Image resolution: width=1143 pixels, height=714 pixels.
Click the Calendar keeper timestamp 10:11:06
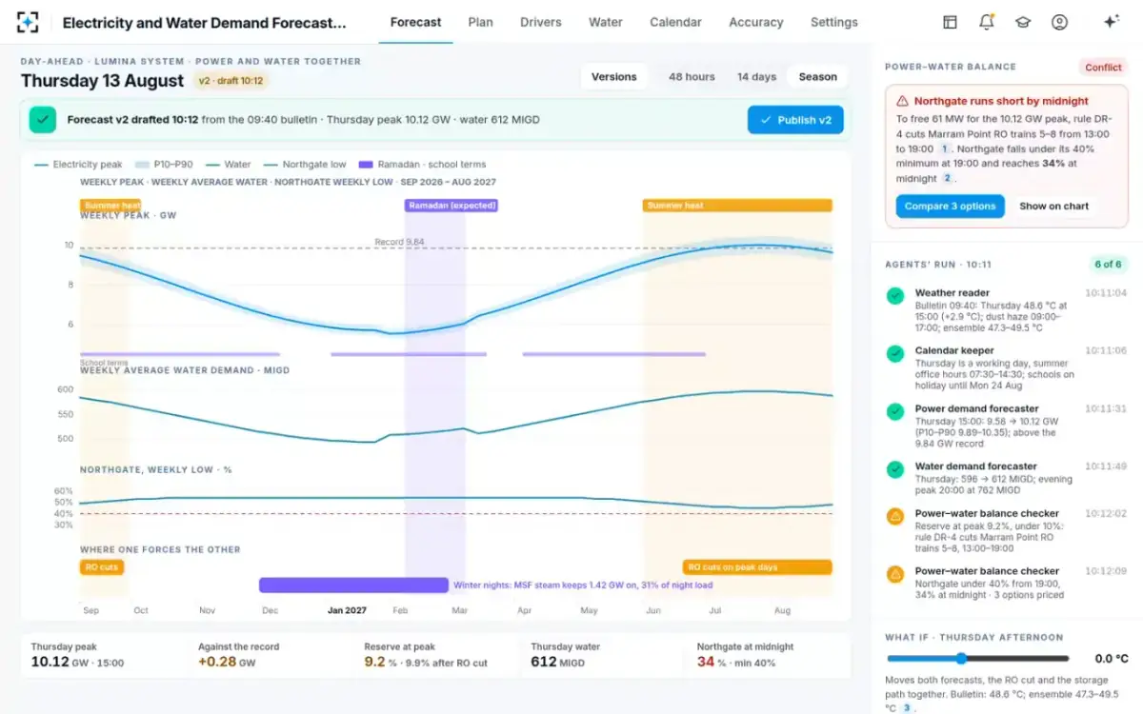pos(1106,350)
